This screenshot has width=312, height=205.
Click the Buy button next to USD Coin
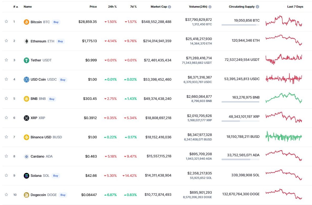(x=63, y=80)
